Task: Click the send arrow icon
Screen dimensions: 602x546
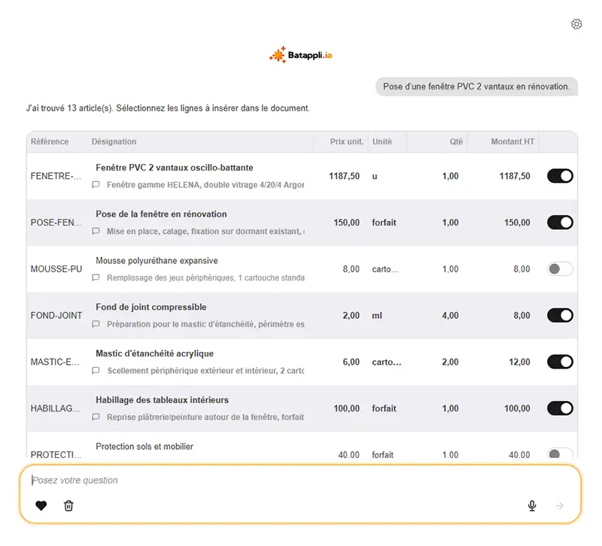Action: [x=559, y=506]
